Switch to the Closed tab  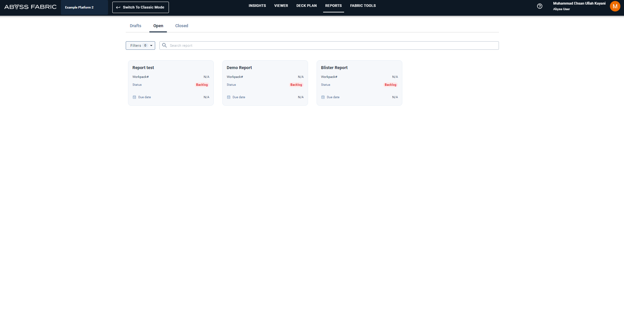[181, 26]
